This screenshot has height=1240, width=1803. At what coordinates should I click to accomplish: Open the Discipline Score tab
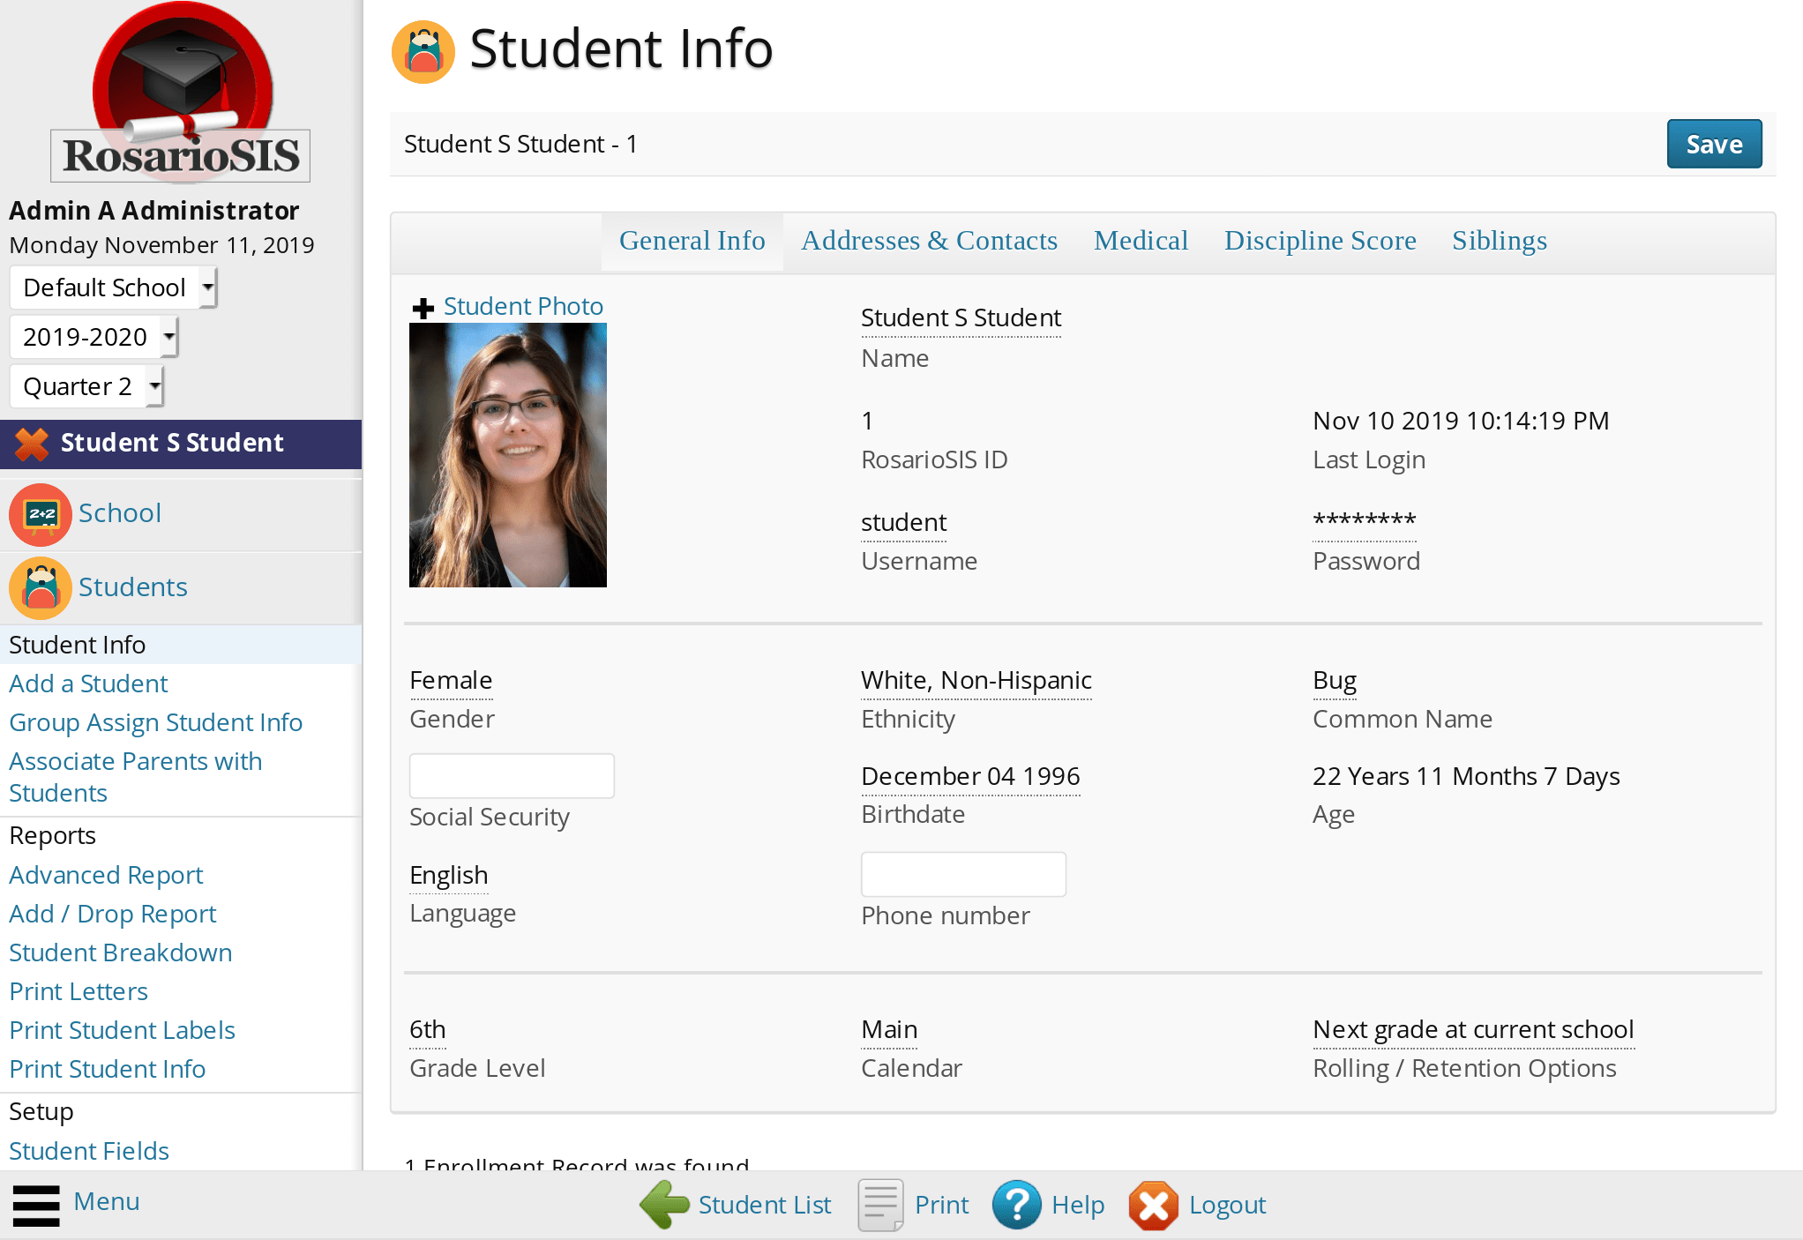(1320, 241)
